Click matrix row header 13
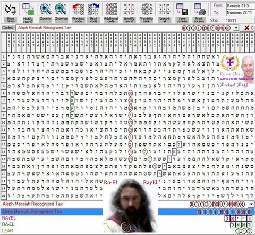The width and height of the screenshot is (255, 235). tap(4, 144)
